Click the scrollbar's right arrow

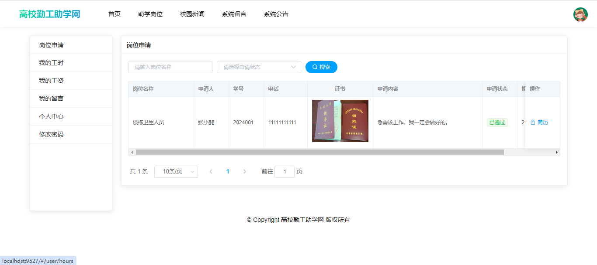(x=557, y=152)
